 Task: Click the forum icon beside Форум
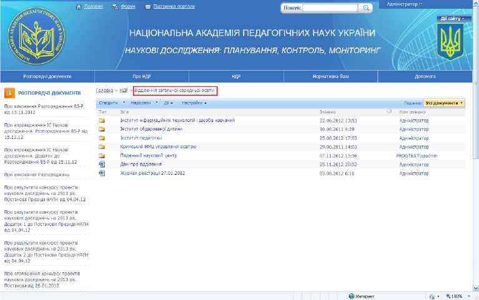click(115, 7)
